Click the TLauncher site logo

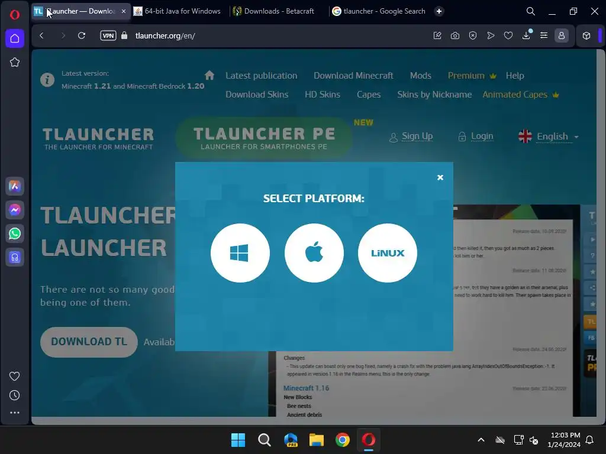[x=98, y=138]
